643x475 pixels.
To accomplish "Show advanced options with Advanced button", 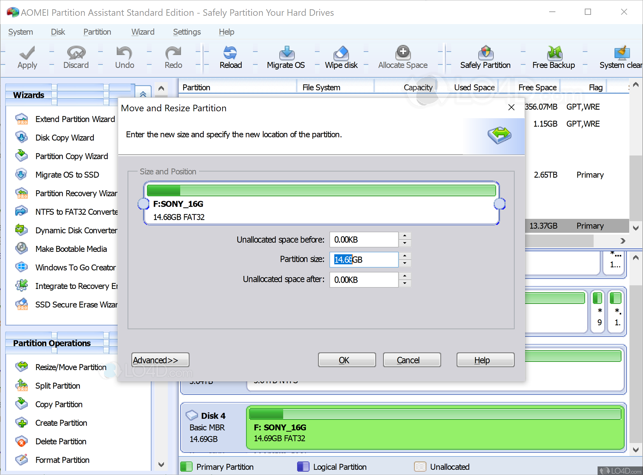I will tap(160, 360).
